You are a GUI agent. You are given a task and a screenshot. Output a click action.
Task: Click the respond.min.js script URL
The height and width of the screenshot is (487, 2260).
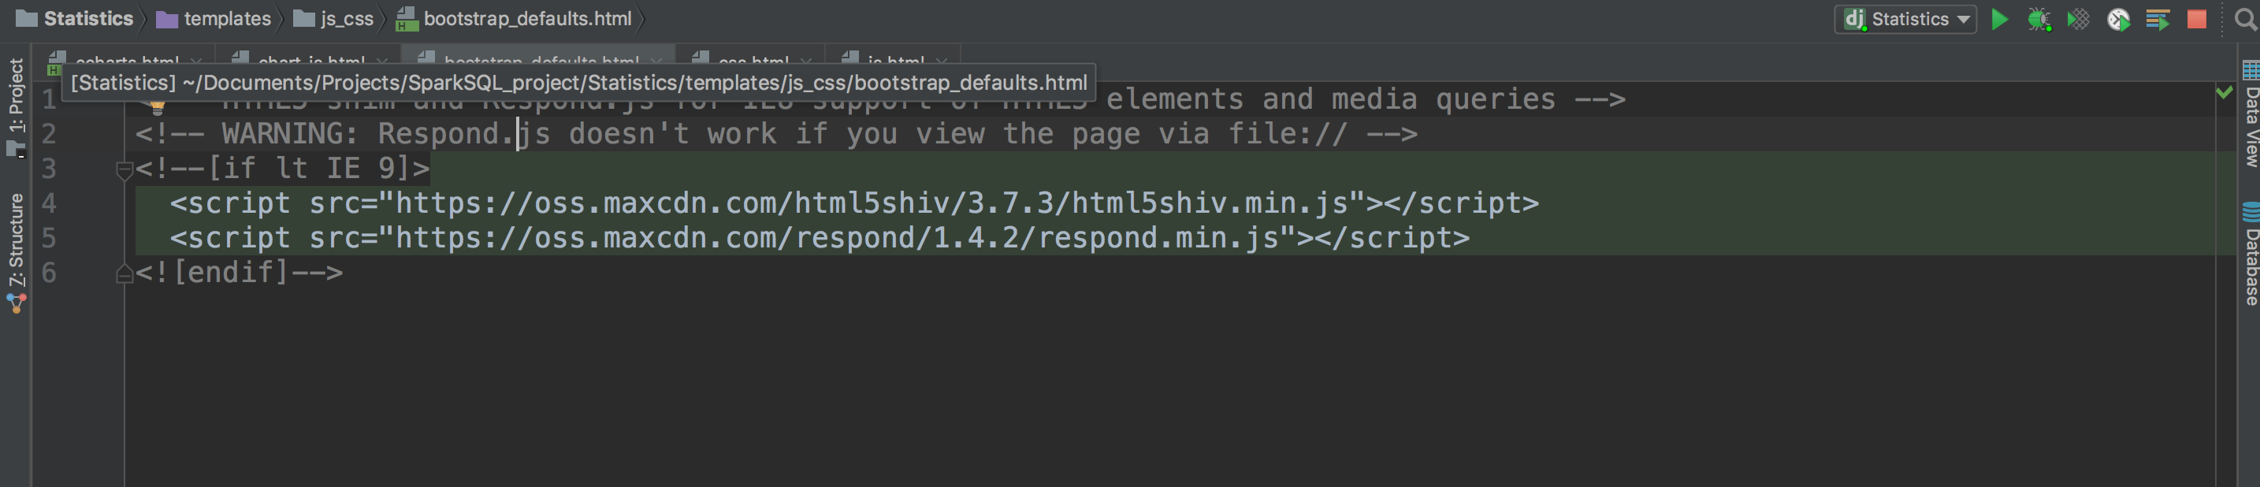pyautogui.click(x=837, y=238)
